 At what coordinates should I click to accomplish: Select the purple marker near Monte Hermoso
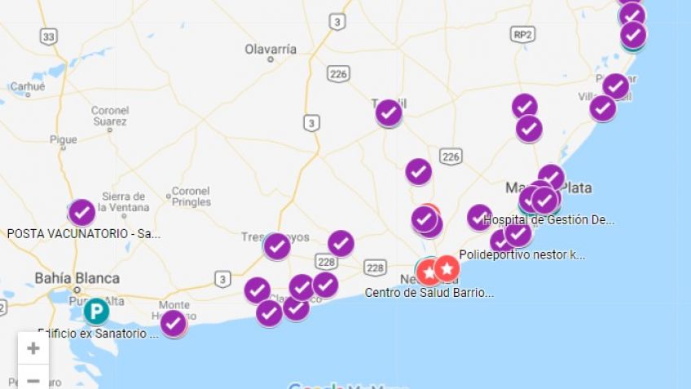point(174,324)
